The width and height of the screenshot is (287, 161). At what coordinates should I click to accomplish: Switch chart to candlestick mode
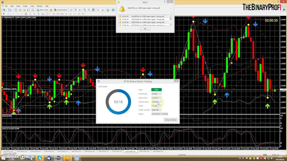pyautogui.click(x=76, y=10)
